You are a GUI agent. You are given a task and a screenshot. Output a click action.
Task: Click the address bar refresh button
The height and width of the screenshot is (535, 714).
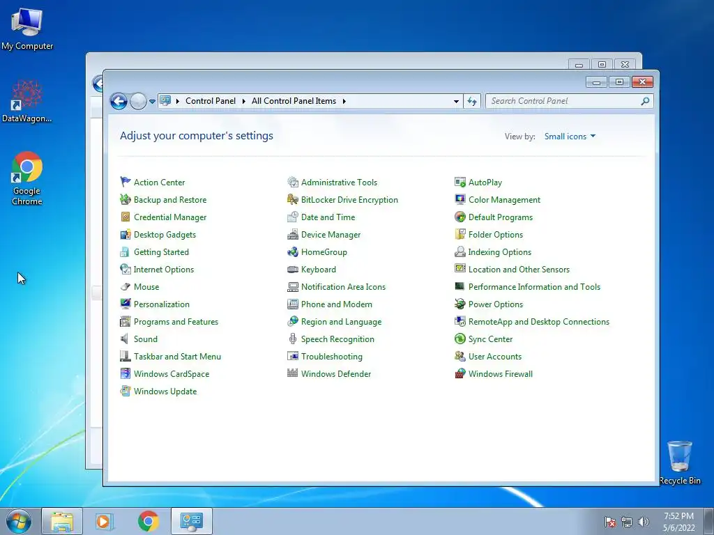pyautogui.click(x=472, y=101)
